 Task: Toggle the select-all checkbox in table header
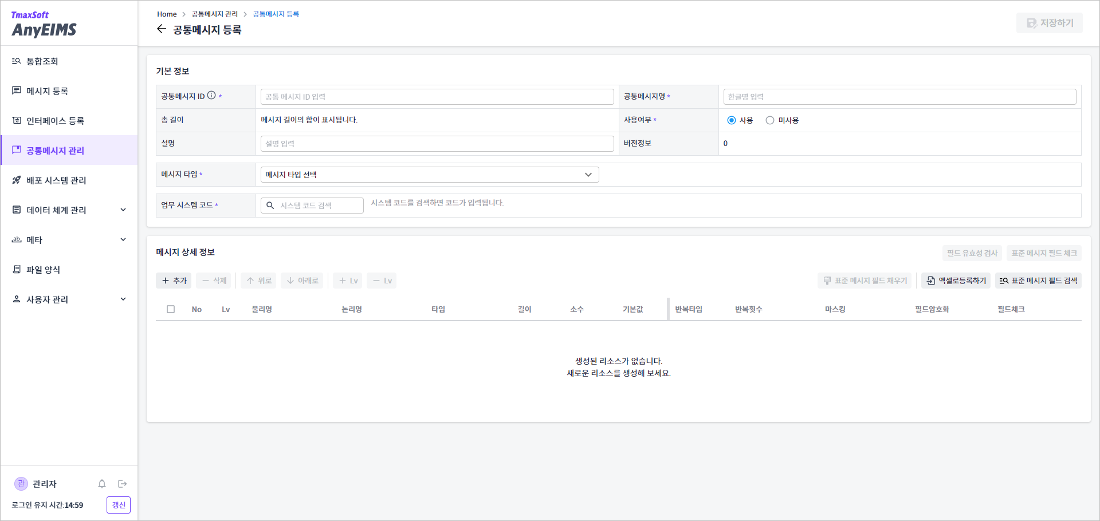coord(171,309)
